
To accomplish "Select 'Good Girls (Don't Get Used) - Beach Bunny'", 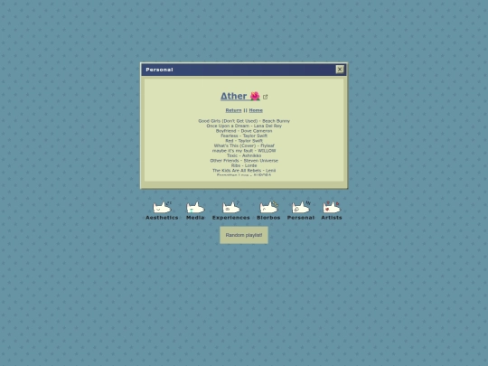I will click(244, 121).
